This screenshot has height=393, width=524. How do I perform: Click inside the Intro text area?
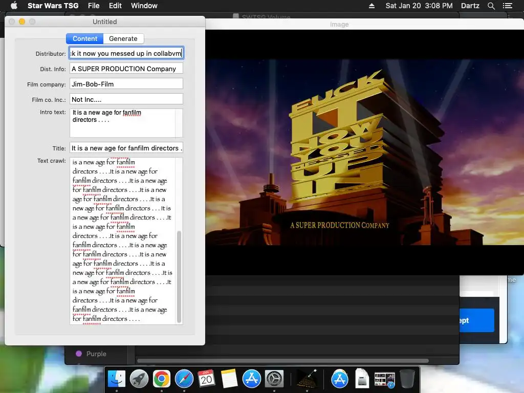(126, 123)
